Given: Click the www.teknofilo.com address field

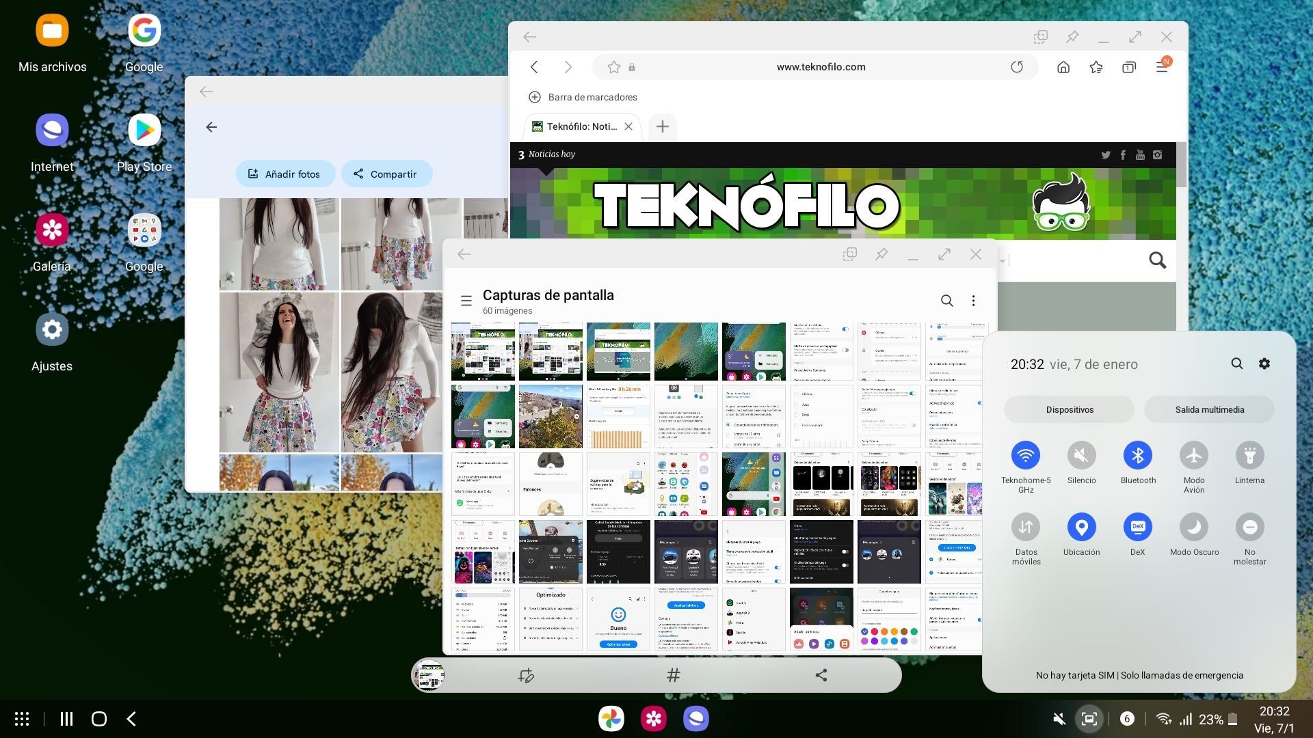Looking at the screenshot, I should click(821, 67).
